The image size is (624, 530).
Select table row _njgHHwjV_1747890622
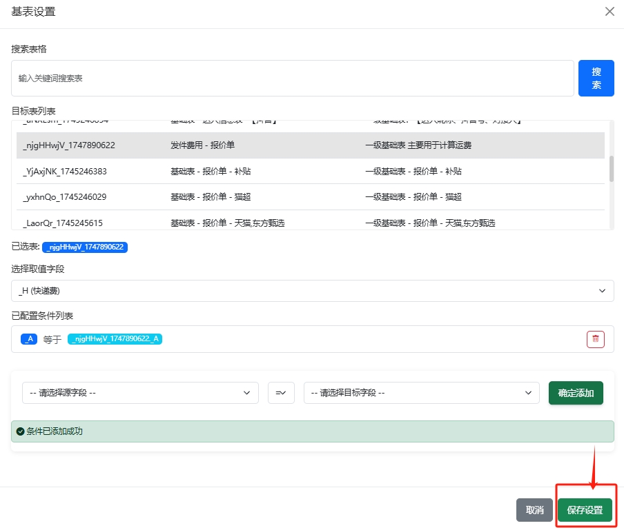click(310, 145)
